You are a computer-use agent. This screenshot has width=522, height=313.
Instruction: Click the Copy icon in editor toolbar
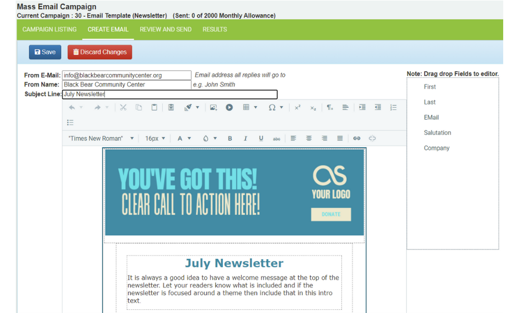point(139,107)
